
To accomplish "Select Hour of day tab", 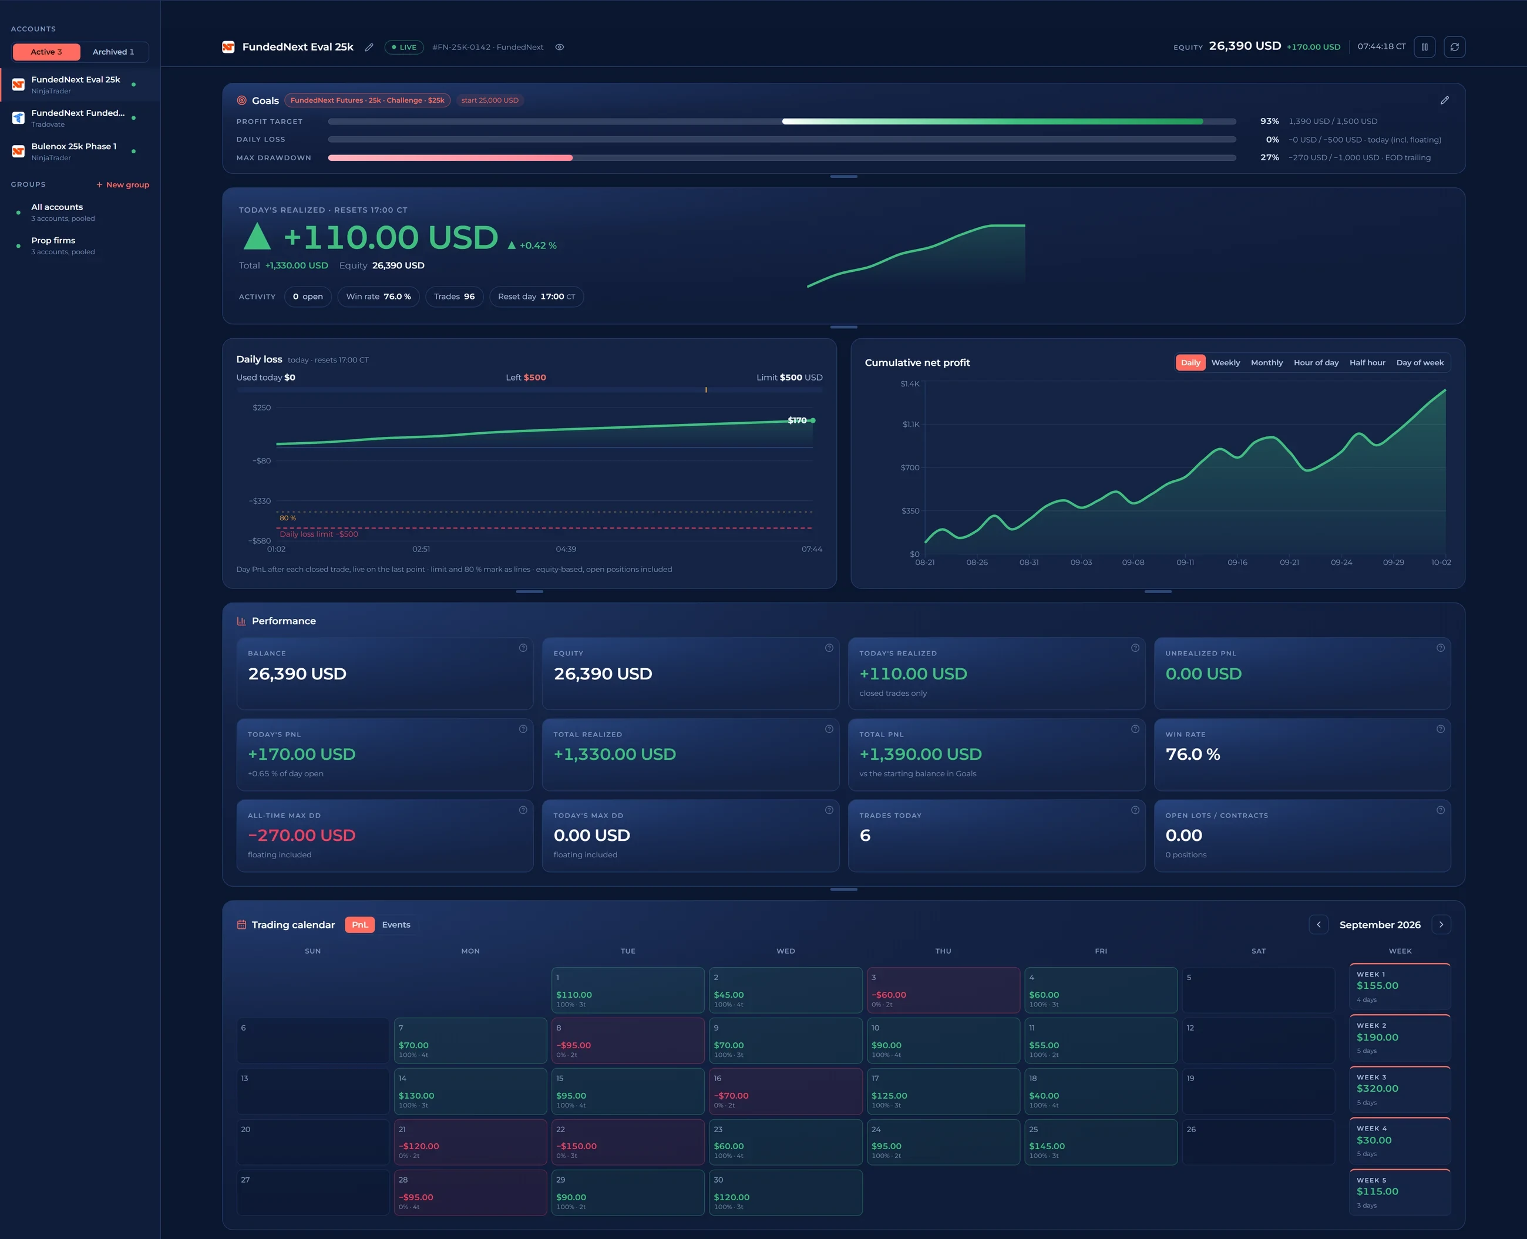I will (1316, 362).
